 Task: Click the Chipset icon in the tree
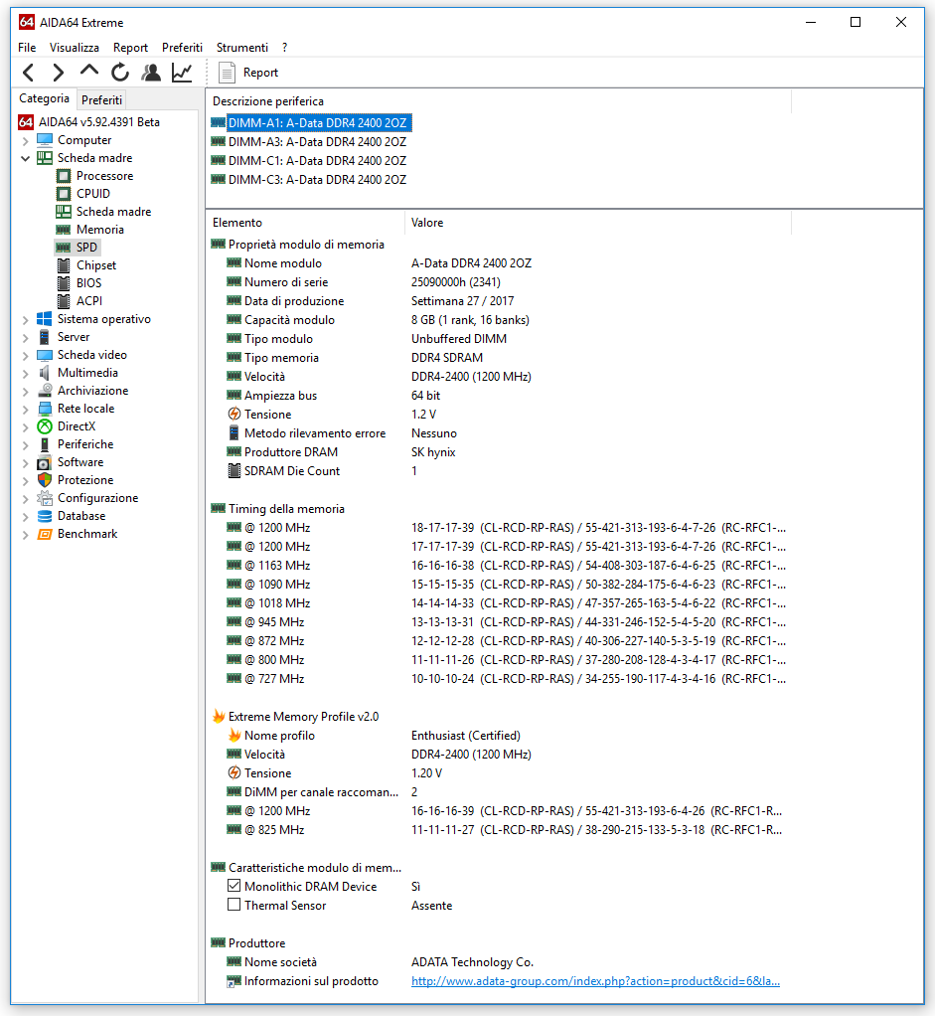64,265
